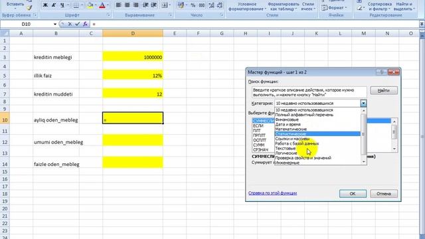Increase the cell indent
The height and width of the screenshot is (239, 425).
pyautogui.click(x=154, y=5)
